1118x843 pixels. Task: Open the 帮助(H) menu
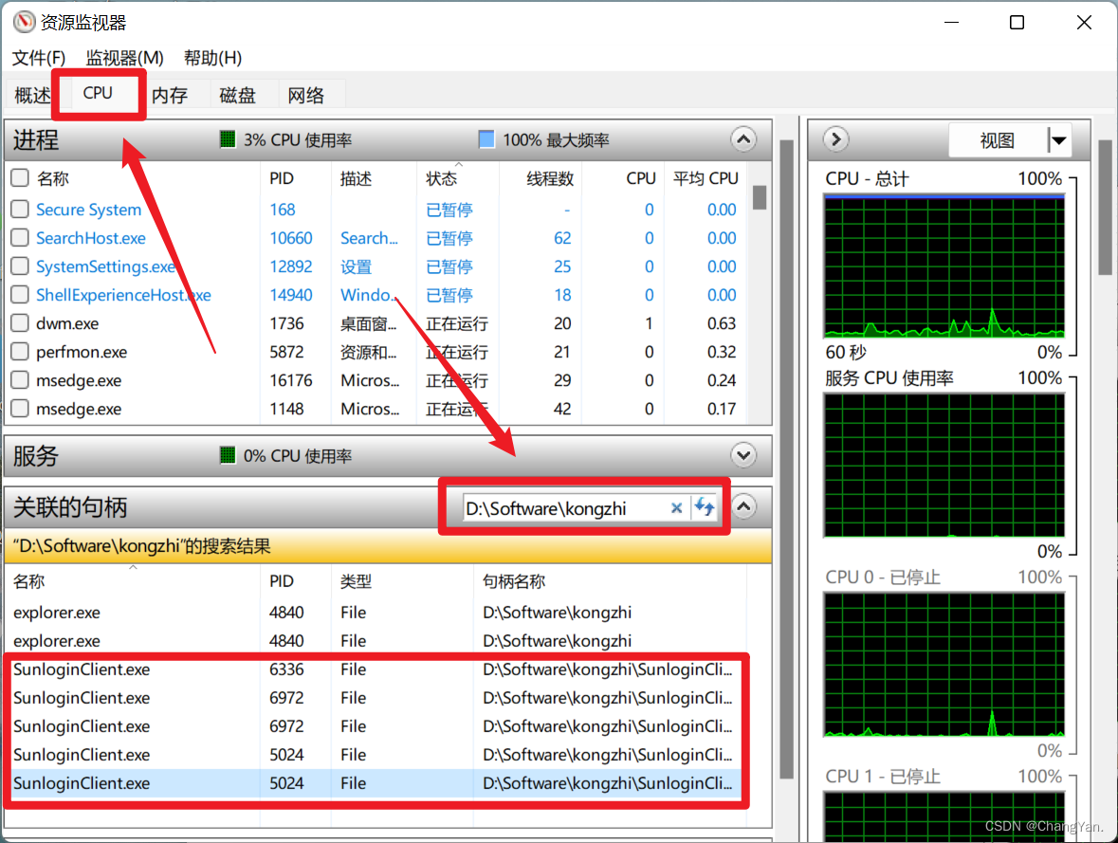tap(212, 58)
